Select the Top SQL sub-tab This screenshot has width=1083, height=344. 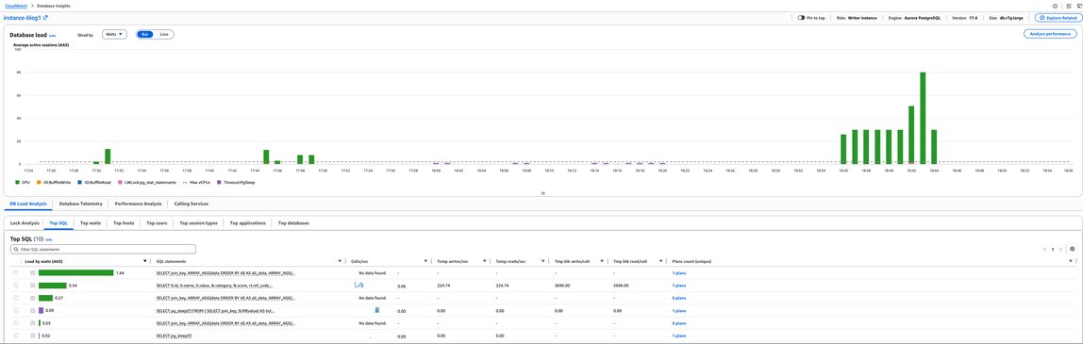[x=58, y=223]
